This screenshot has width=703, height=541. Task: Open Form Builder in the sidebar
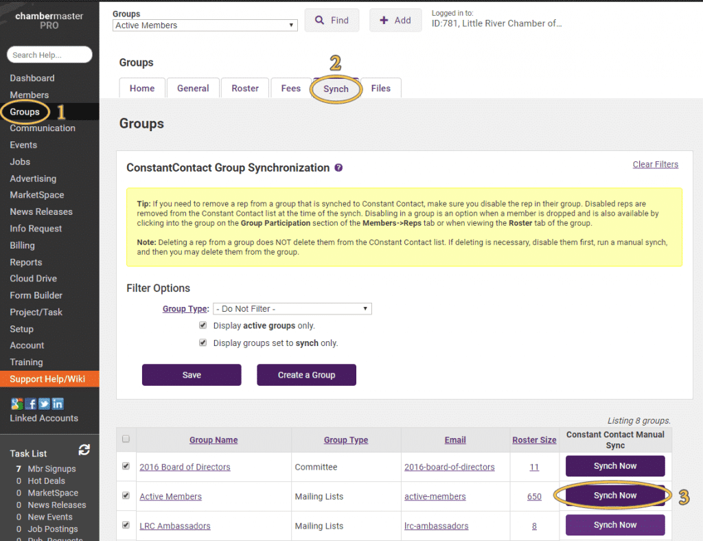pyautogui.click(x=36, y=295)
